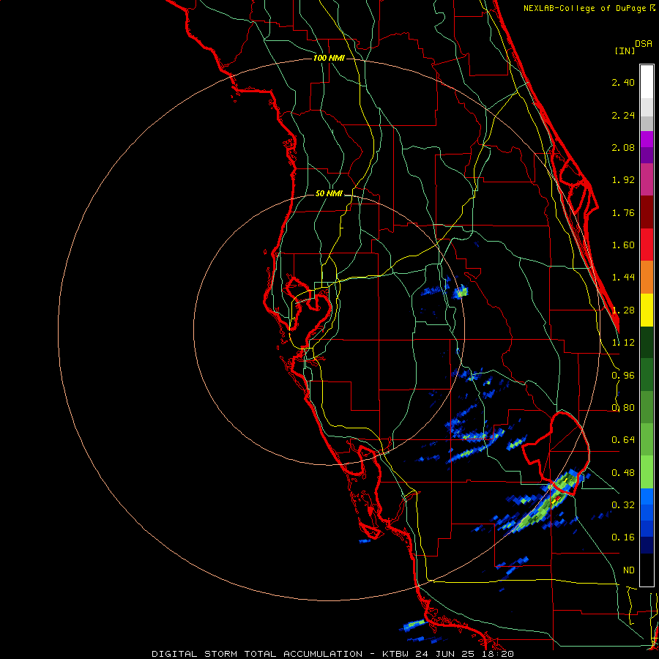Screen dimensions: 659x659
Task: Pick the orange legend swatch
Action: [647, 278]
